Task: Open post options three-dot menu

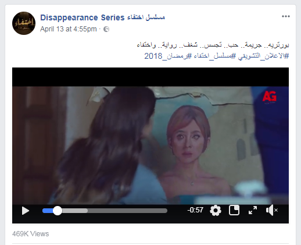Action: click(286, 16)
